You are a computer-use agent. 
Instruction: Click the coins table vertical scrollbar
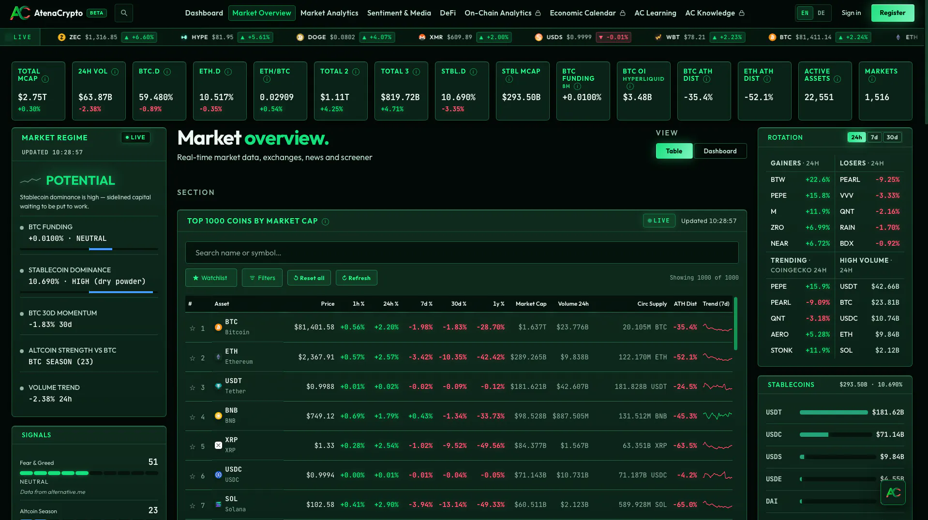[735, 323]
